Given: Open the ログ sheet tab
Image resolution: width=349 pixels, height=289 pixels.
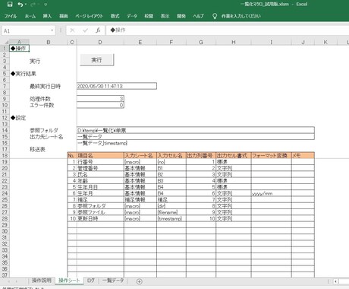Looking at the screenshot, I should point(91,281).
